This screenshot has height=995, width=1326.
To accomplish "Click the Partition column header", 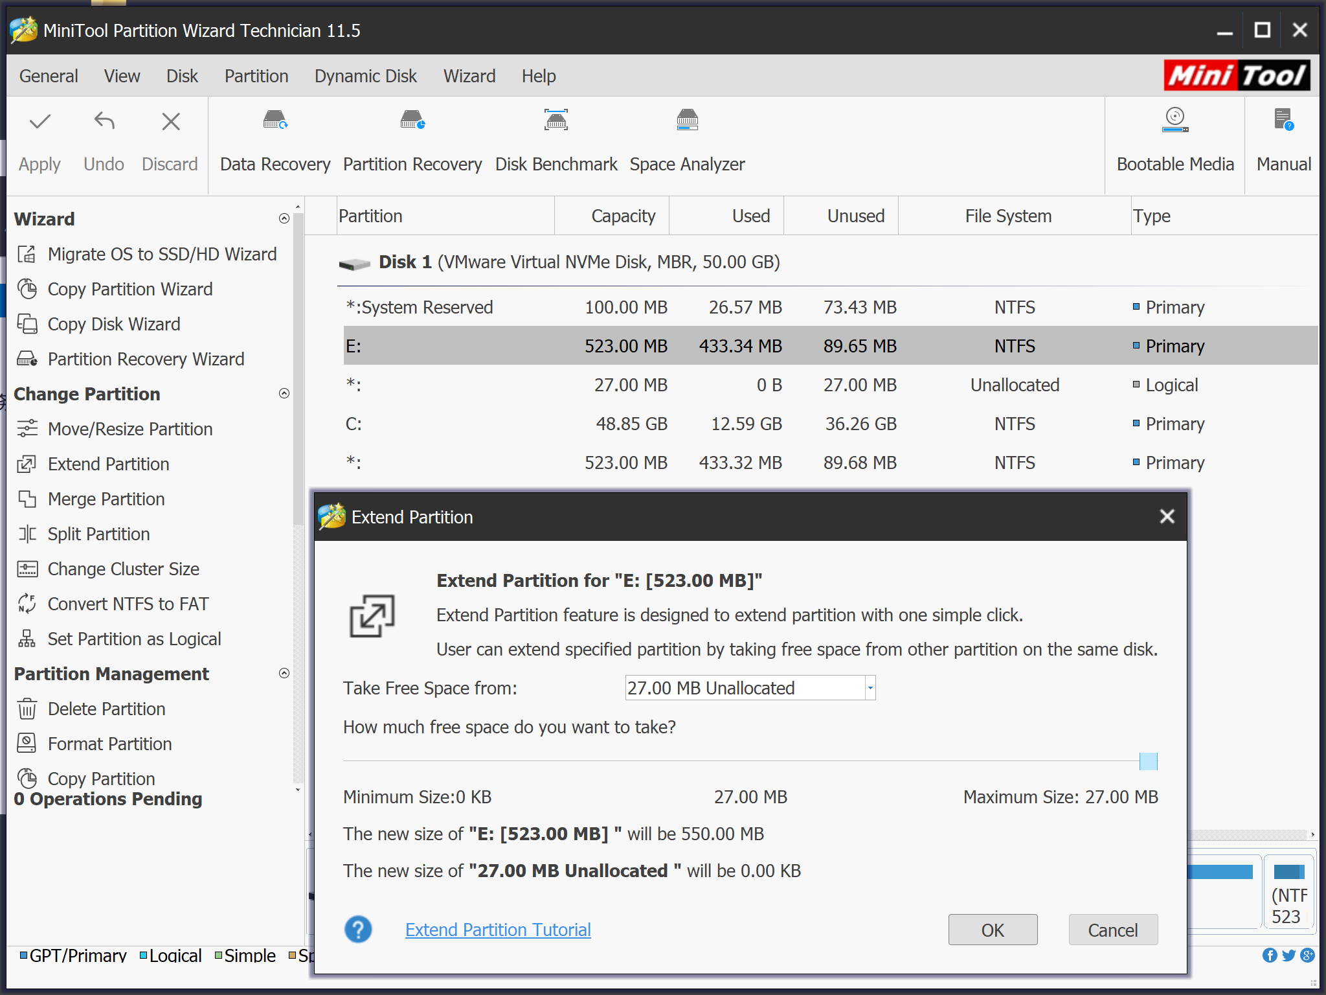I will (445, 216).
